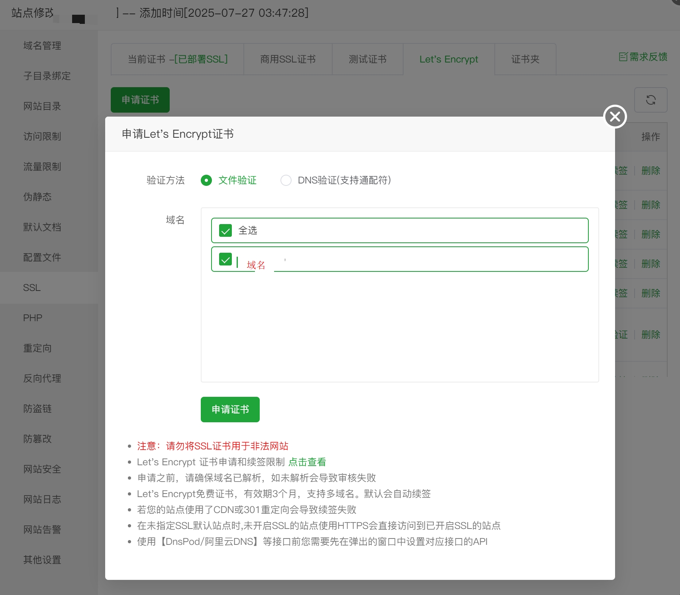Click the 验证方法 label
The image size is (680, 595).
click(166, 180)
